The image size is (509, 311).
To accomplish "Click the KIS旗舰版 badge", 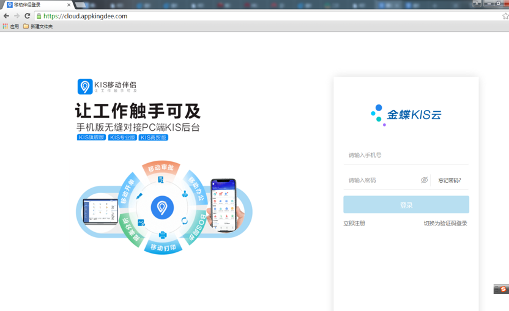I will [92, 137].
